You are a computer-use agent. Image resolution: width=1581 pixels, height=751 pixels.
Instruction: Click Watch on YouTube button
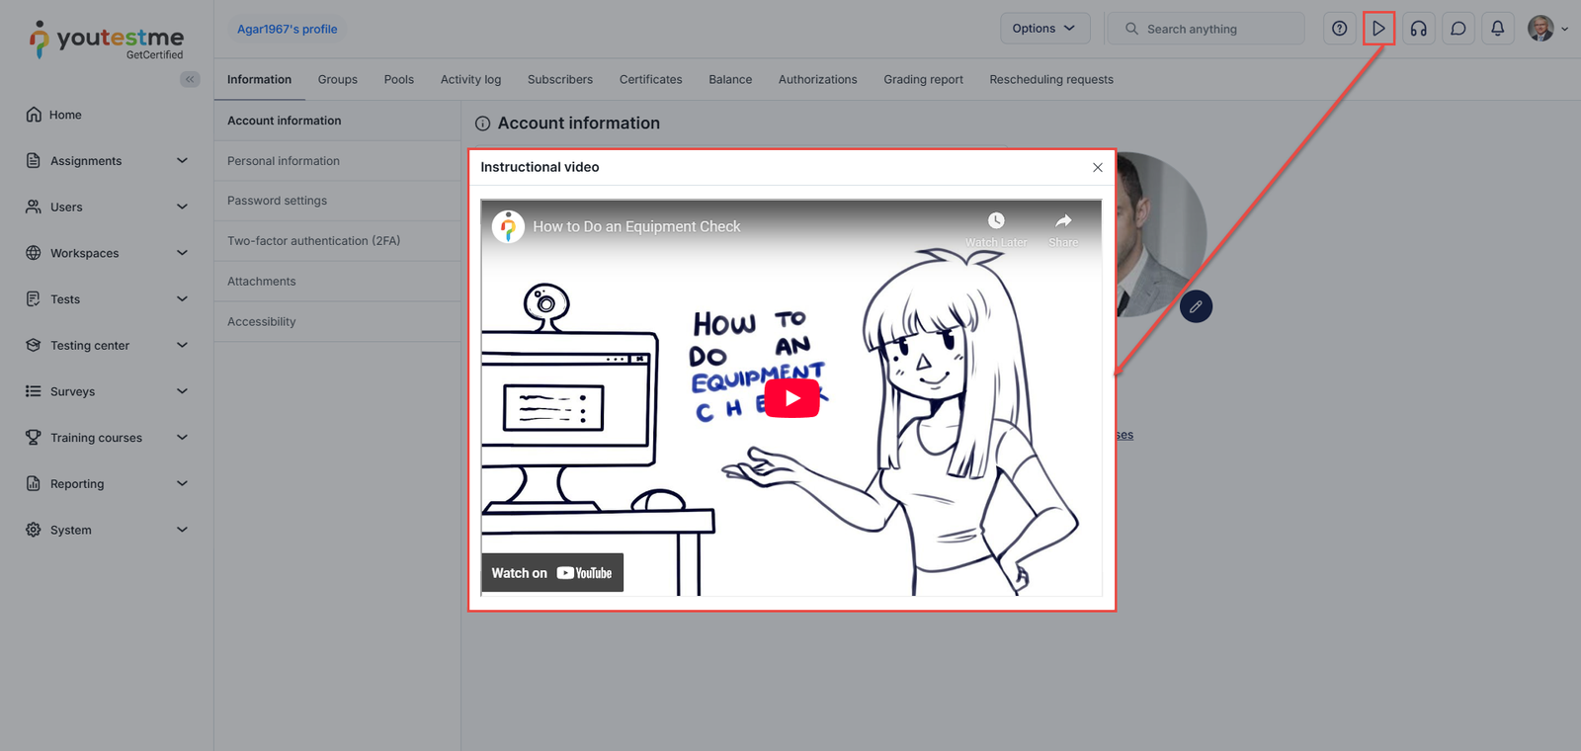point(551,573)
